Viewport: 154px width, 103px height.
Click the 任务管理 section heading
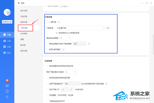(49, 61)
